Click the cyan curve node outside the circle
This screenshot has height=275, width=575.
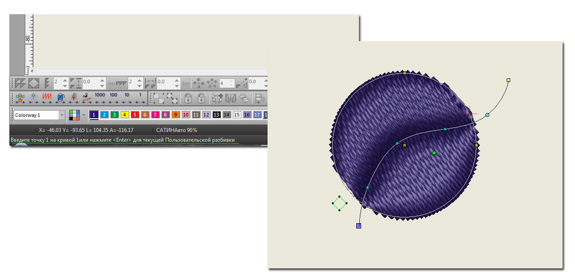[x=487, y=115]
